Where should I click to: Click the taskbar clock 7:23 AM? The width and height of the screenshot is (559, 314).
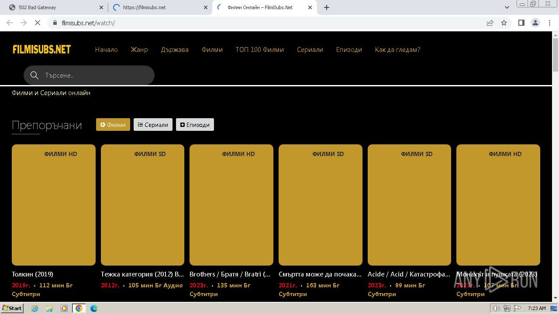pyautogui.click(x=537, y=308)
